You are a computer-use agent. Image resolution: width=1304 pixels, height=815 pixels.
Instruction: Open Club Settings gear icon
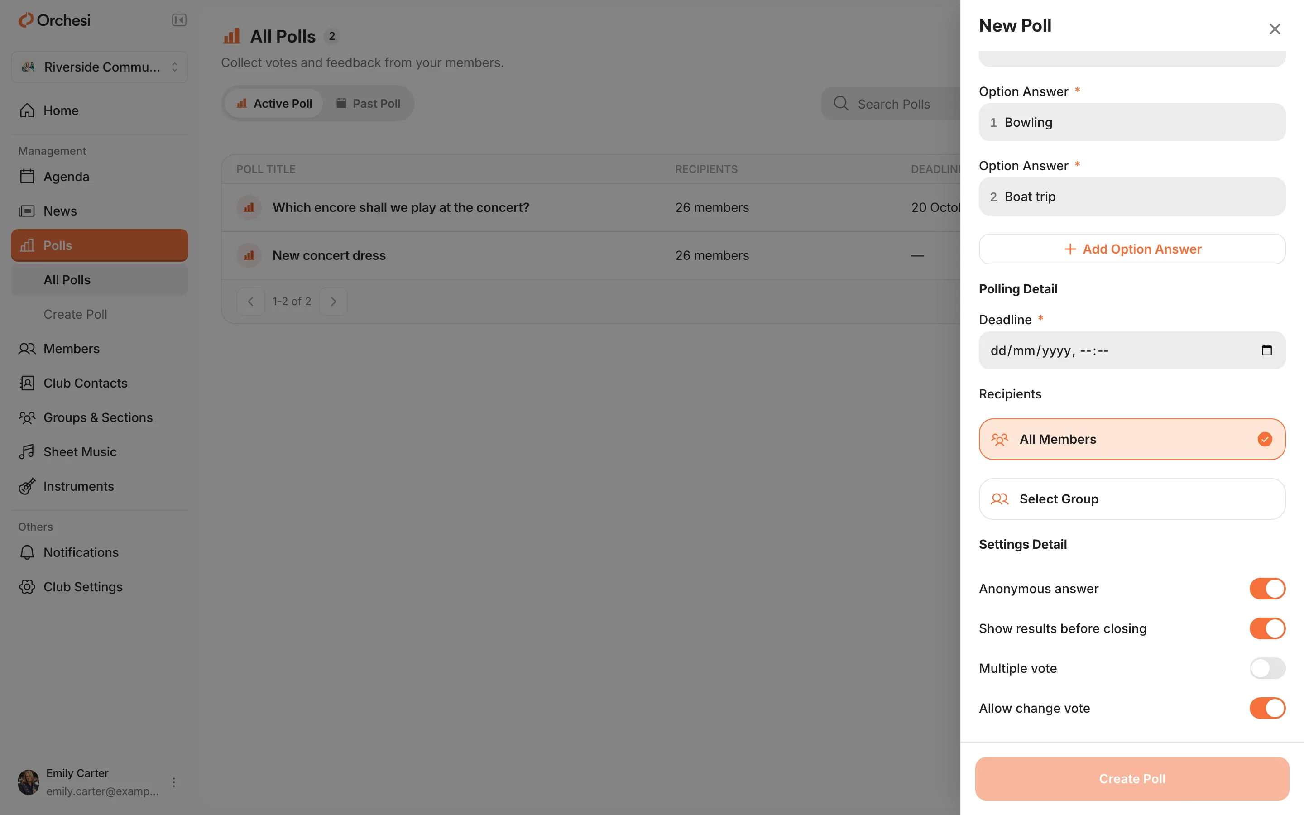pyautogui.click(x=27, y=586)
